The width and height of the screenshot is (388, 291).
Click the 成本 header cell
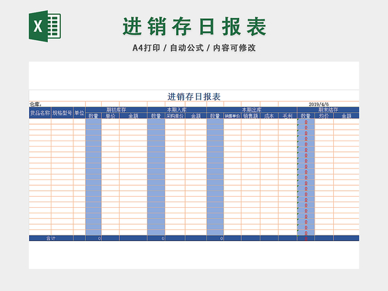click(x=269, y=116)
